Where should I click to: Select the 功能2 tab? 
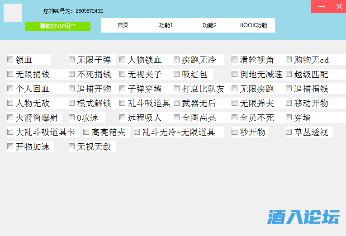[x=209, y=25]
